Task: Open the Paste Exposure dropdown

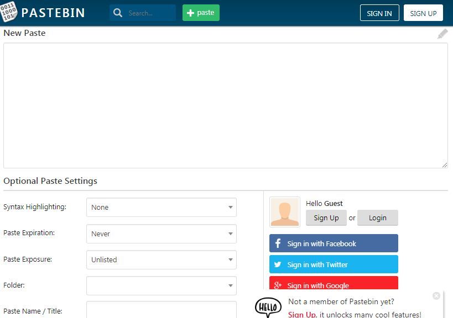Action: 162,260
